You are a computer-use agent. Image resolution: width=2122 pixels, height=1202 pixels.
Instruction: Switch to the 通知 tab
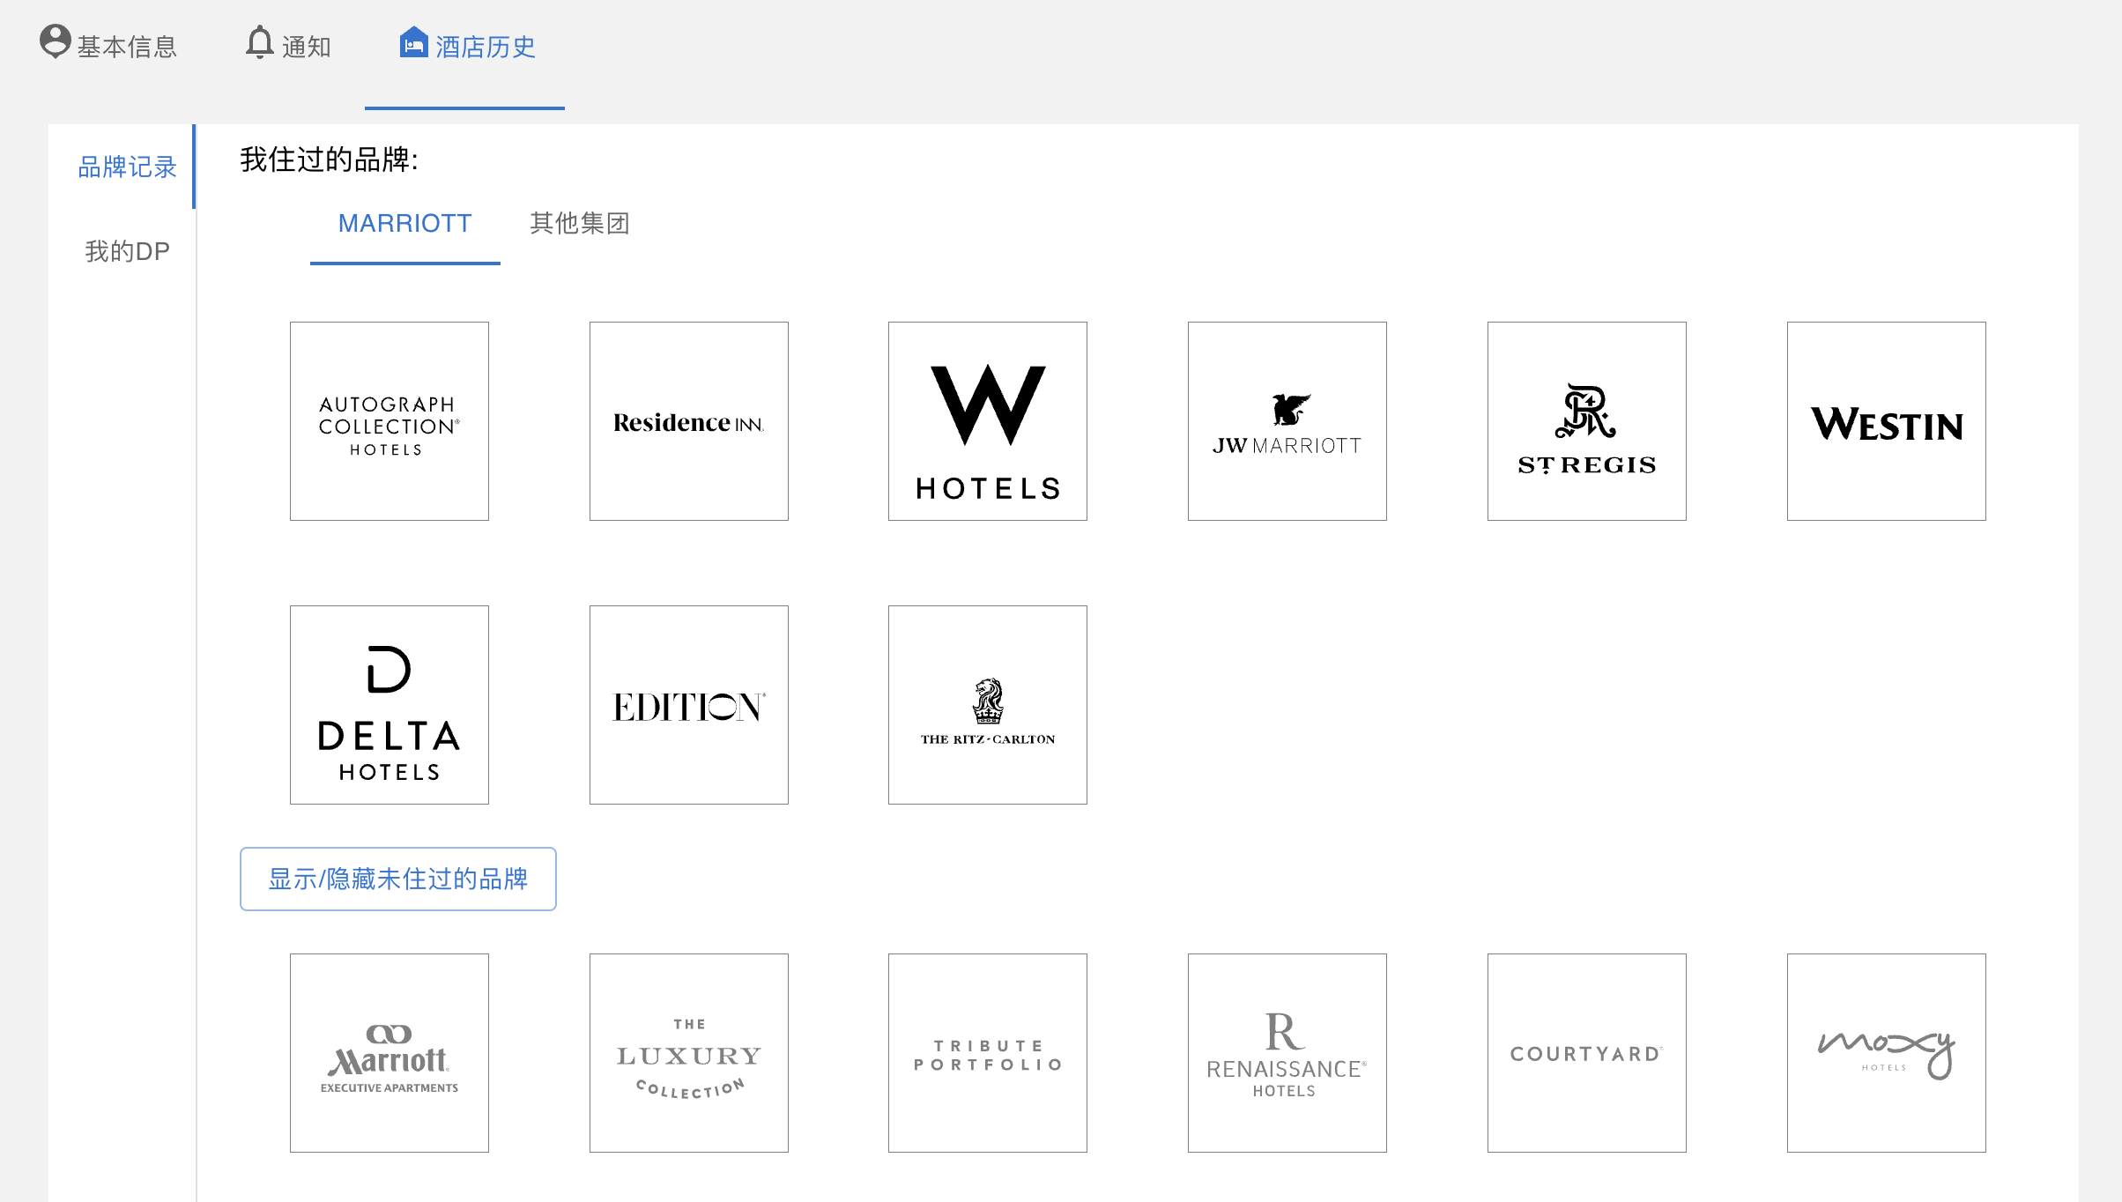288,46
